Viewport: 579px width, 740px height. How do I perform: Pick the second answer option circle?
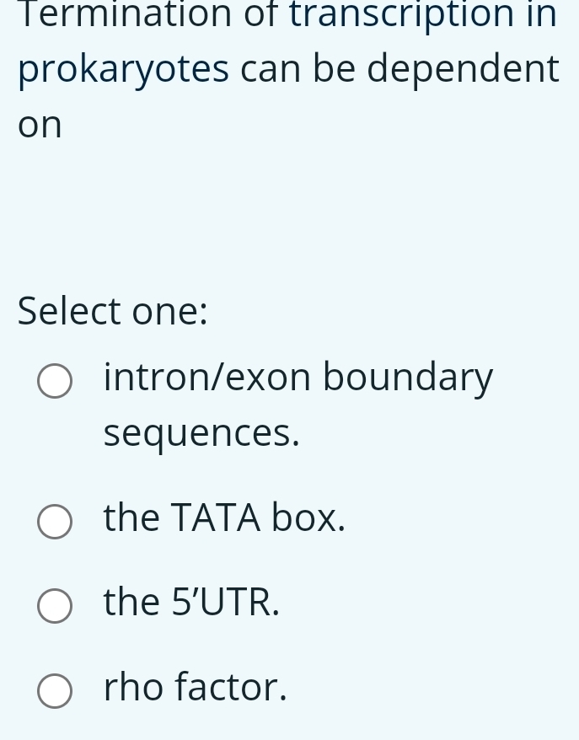[x=54, y=522]
